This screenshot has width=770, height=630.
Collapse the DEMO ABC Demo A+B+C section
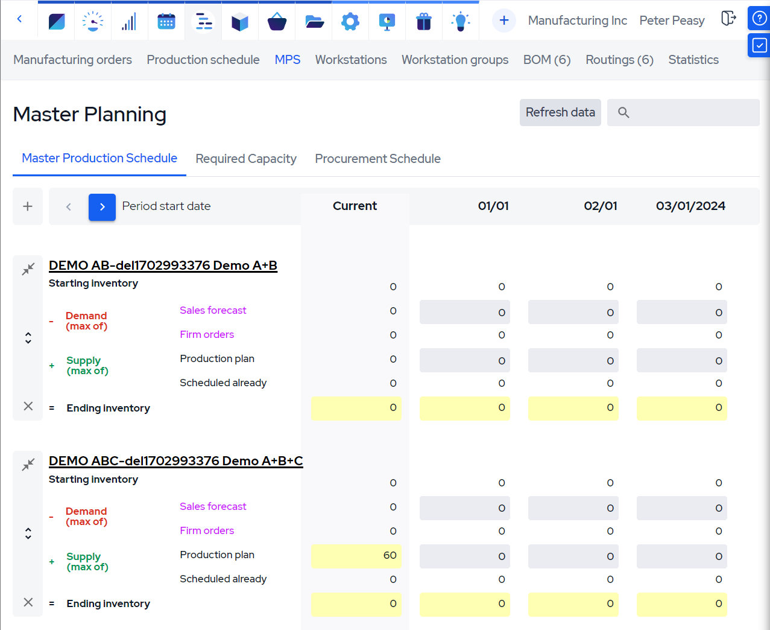coord(28,465)
